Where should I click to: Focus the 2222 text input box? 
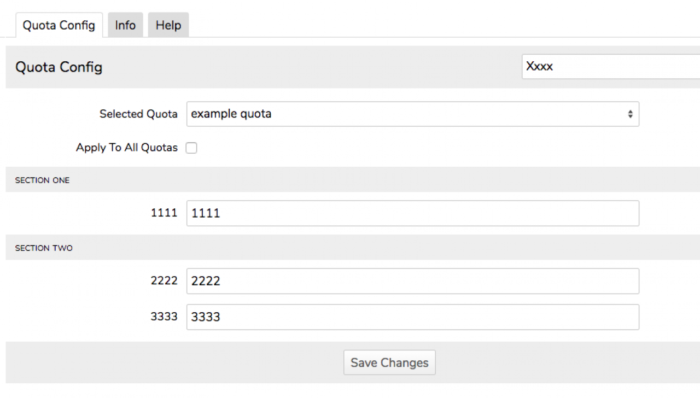click(x=412, y=281)
